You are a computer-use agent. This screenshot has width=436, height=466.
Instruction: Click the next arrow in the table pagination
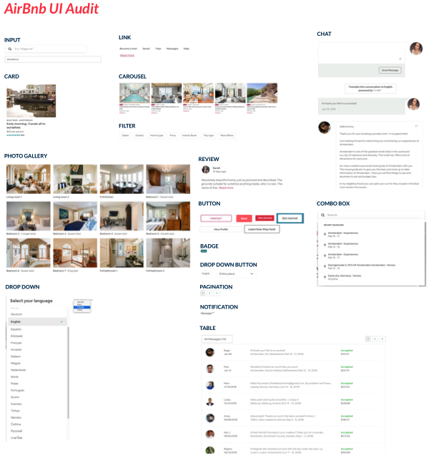click(382, 339)
